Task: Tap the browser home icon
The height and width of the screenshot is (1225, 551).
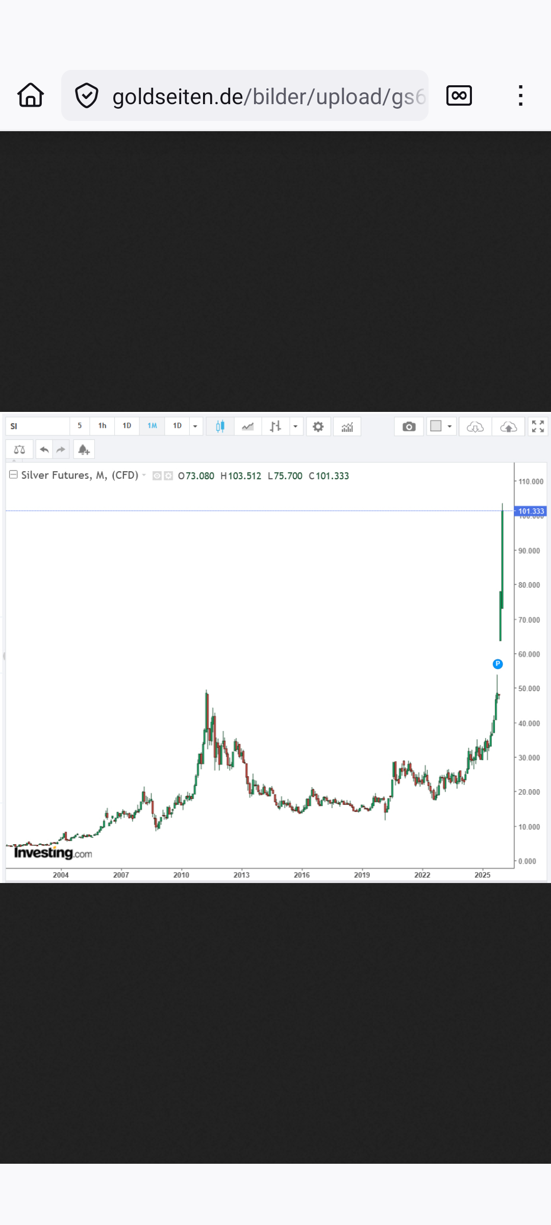Action: point(31,95)
